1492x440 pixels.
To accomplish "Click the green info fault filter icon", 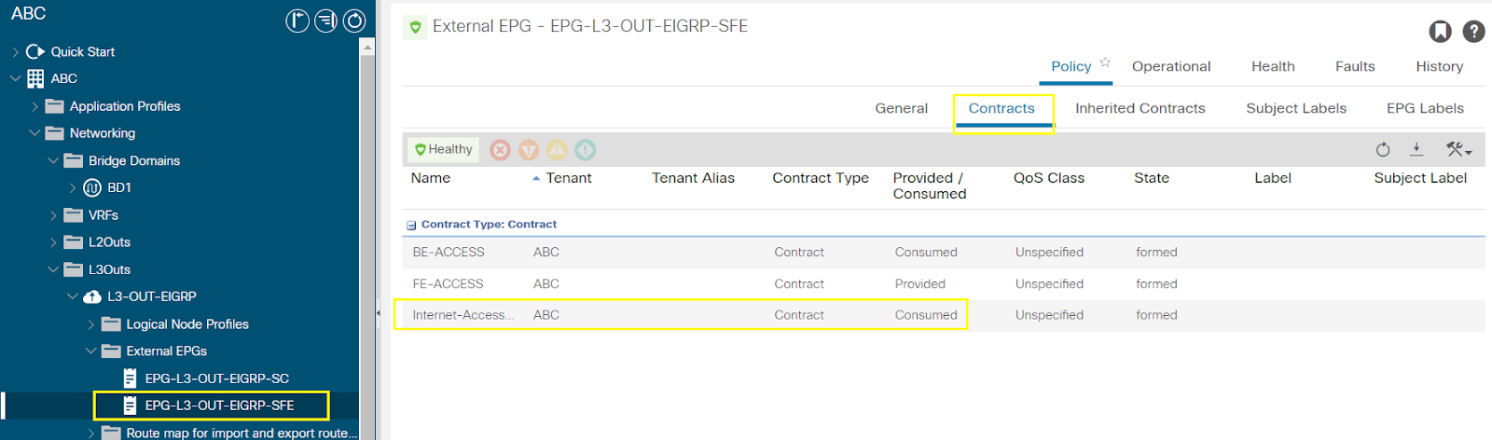I will [585, 150].
